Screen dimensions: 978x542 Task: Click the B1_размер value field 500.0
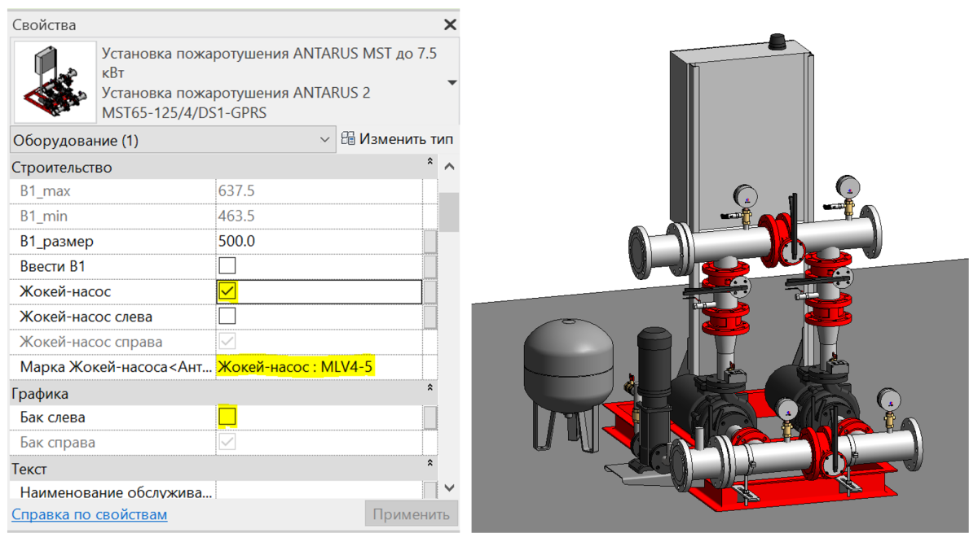[318, 242]
